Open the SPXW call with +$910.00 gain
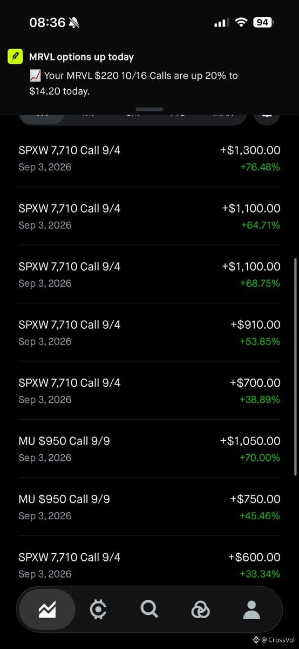The height and width of the screenshot is (649, 299). [x=149, y=332]
